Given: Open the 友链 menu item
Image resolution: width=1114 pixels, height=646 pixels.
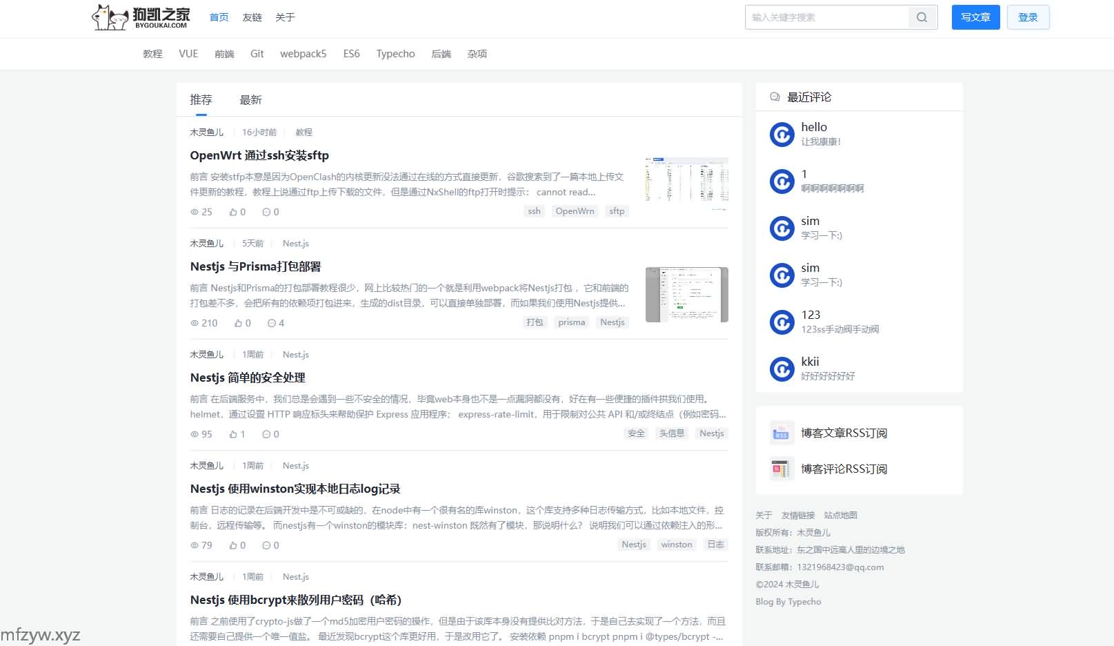Looking at the screenshot, I should [252, 17].
